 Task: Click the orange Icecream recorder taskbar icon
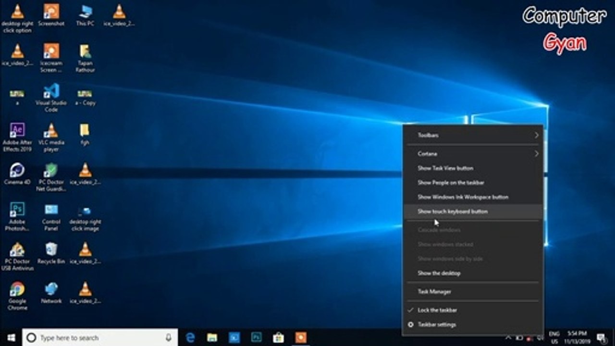click(x=301, y=337)
